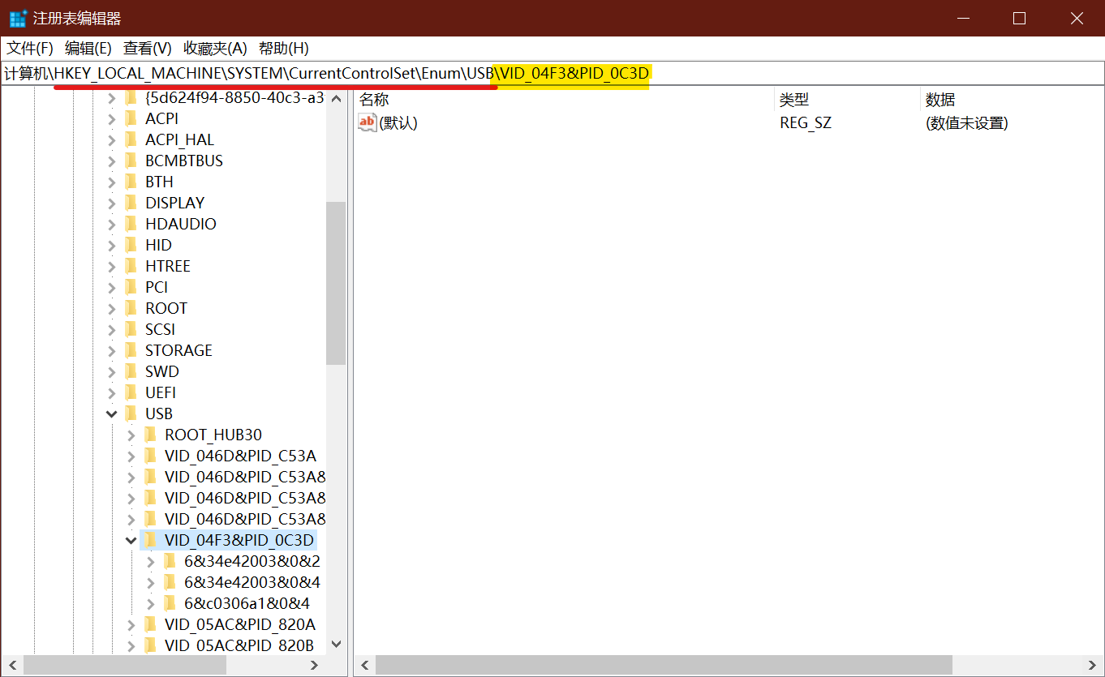Expand the SCSI key
This screenshot has width=1105, height=677.
112,329
